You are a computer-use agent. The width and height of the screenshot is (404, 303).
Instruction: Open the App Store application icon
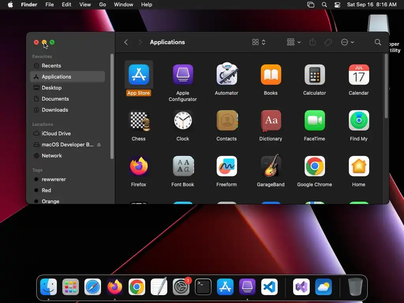click(139, 75)
